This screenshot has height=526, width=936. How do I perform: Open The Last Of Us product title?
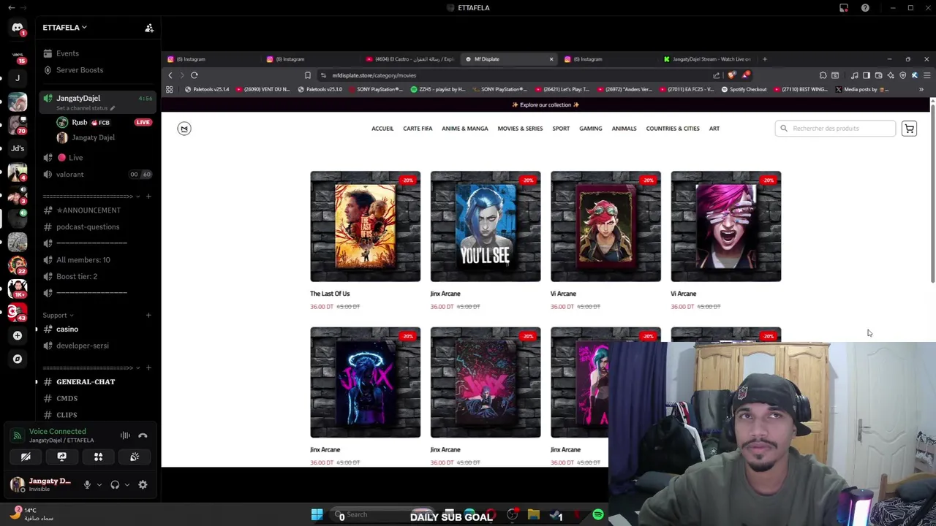click(330, 294)
